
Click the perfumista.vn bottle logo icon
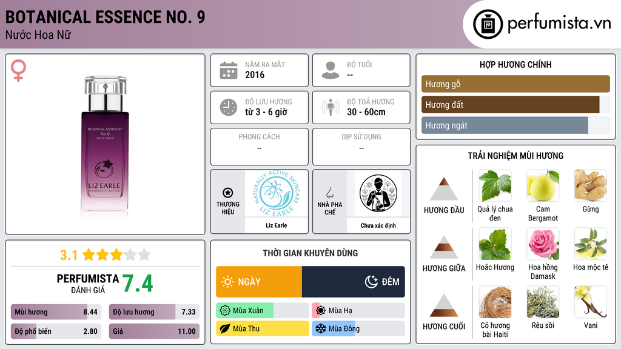tap(488, 24)
